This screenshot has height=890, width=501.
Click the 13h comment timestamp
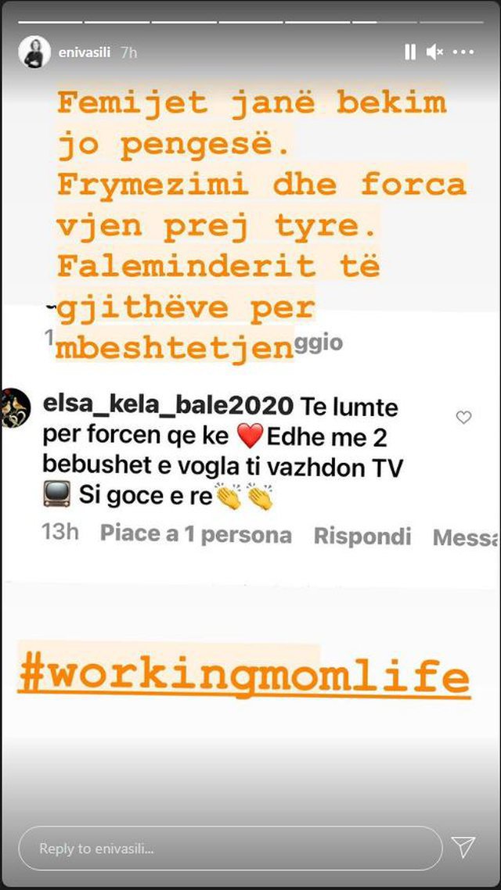59,533
